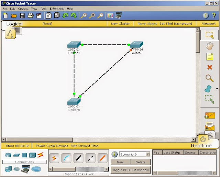Choose the red X Delete tool
220x177 pixels.
[x=210, y=67]
